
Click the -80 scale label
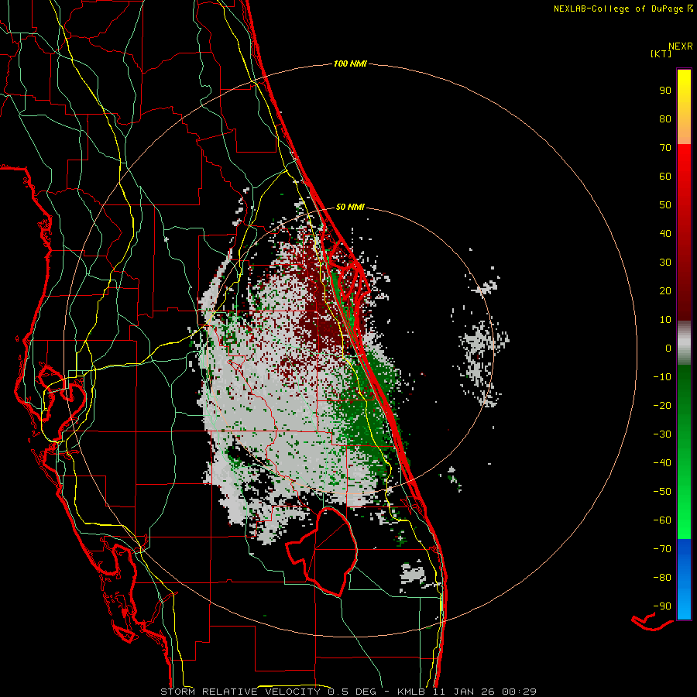point(662,578)
